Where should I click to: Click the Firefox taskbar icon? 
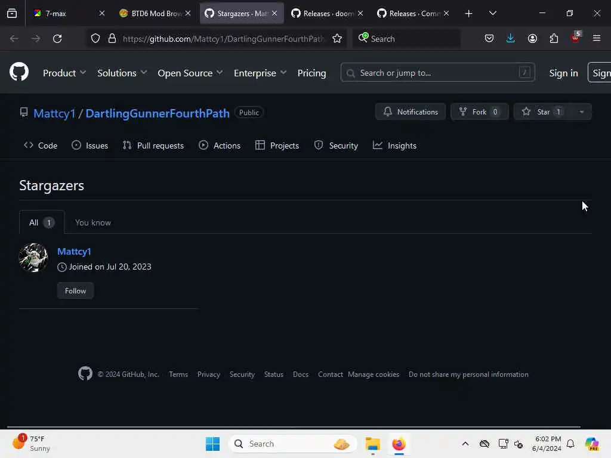click(x=399, y=444)
